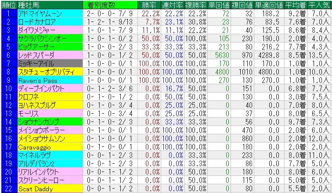332x193 pixels.
Task: Click 213 単回値 for ビッグアーサー
Action: (224, 47)
